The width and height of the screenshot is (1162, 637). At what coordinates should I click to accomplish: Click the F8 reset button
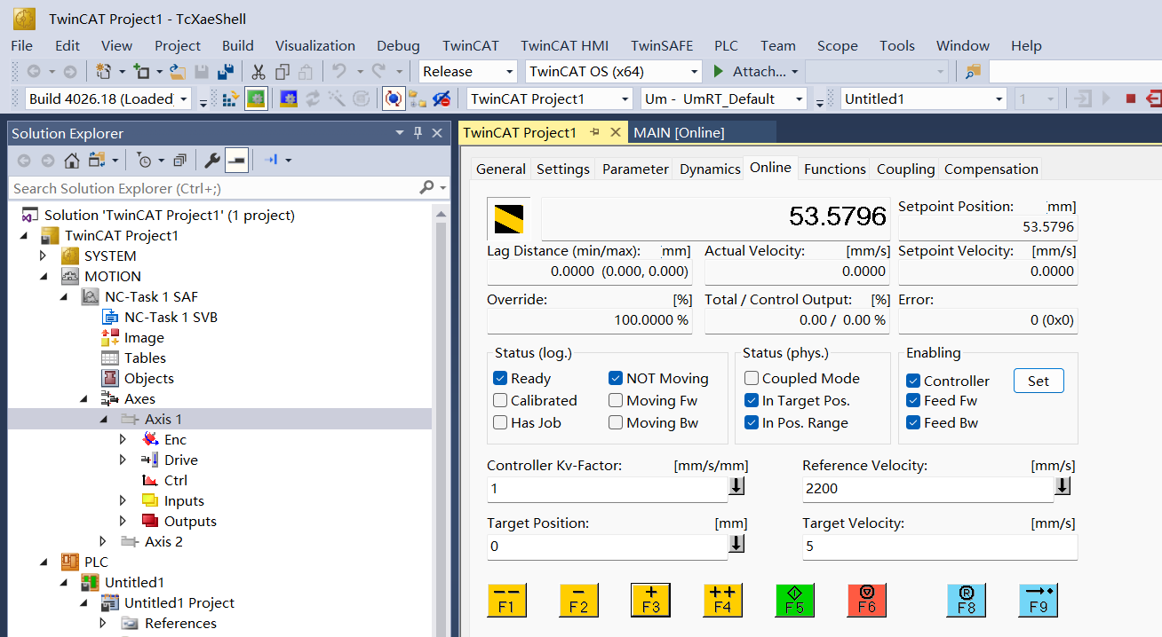tap(966, 601)
